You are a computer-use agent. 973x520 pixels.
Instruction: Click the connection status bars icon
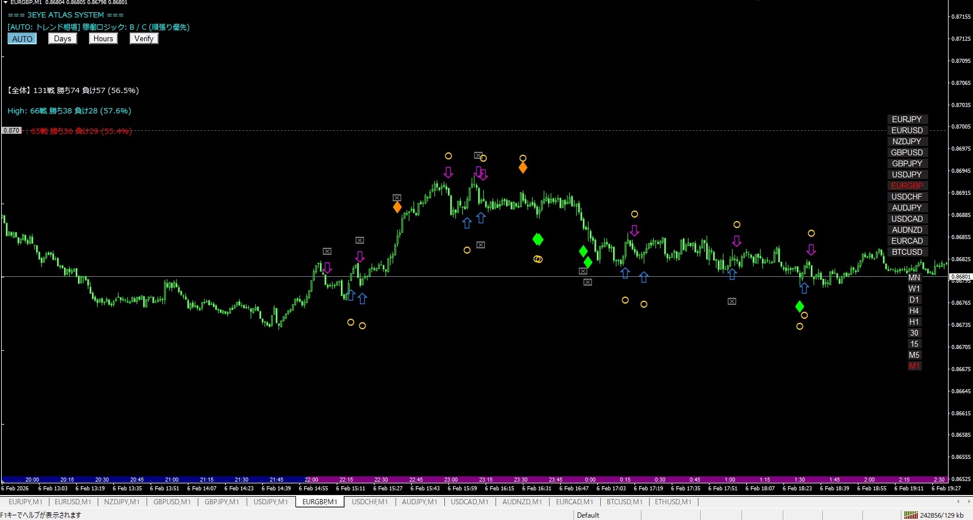(x=910, y=515)
